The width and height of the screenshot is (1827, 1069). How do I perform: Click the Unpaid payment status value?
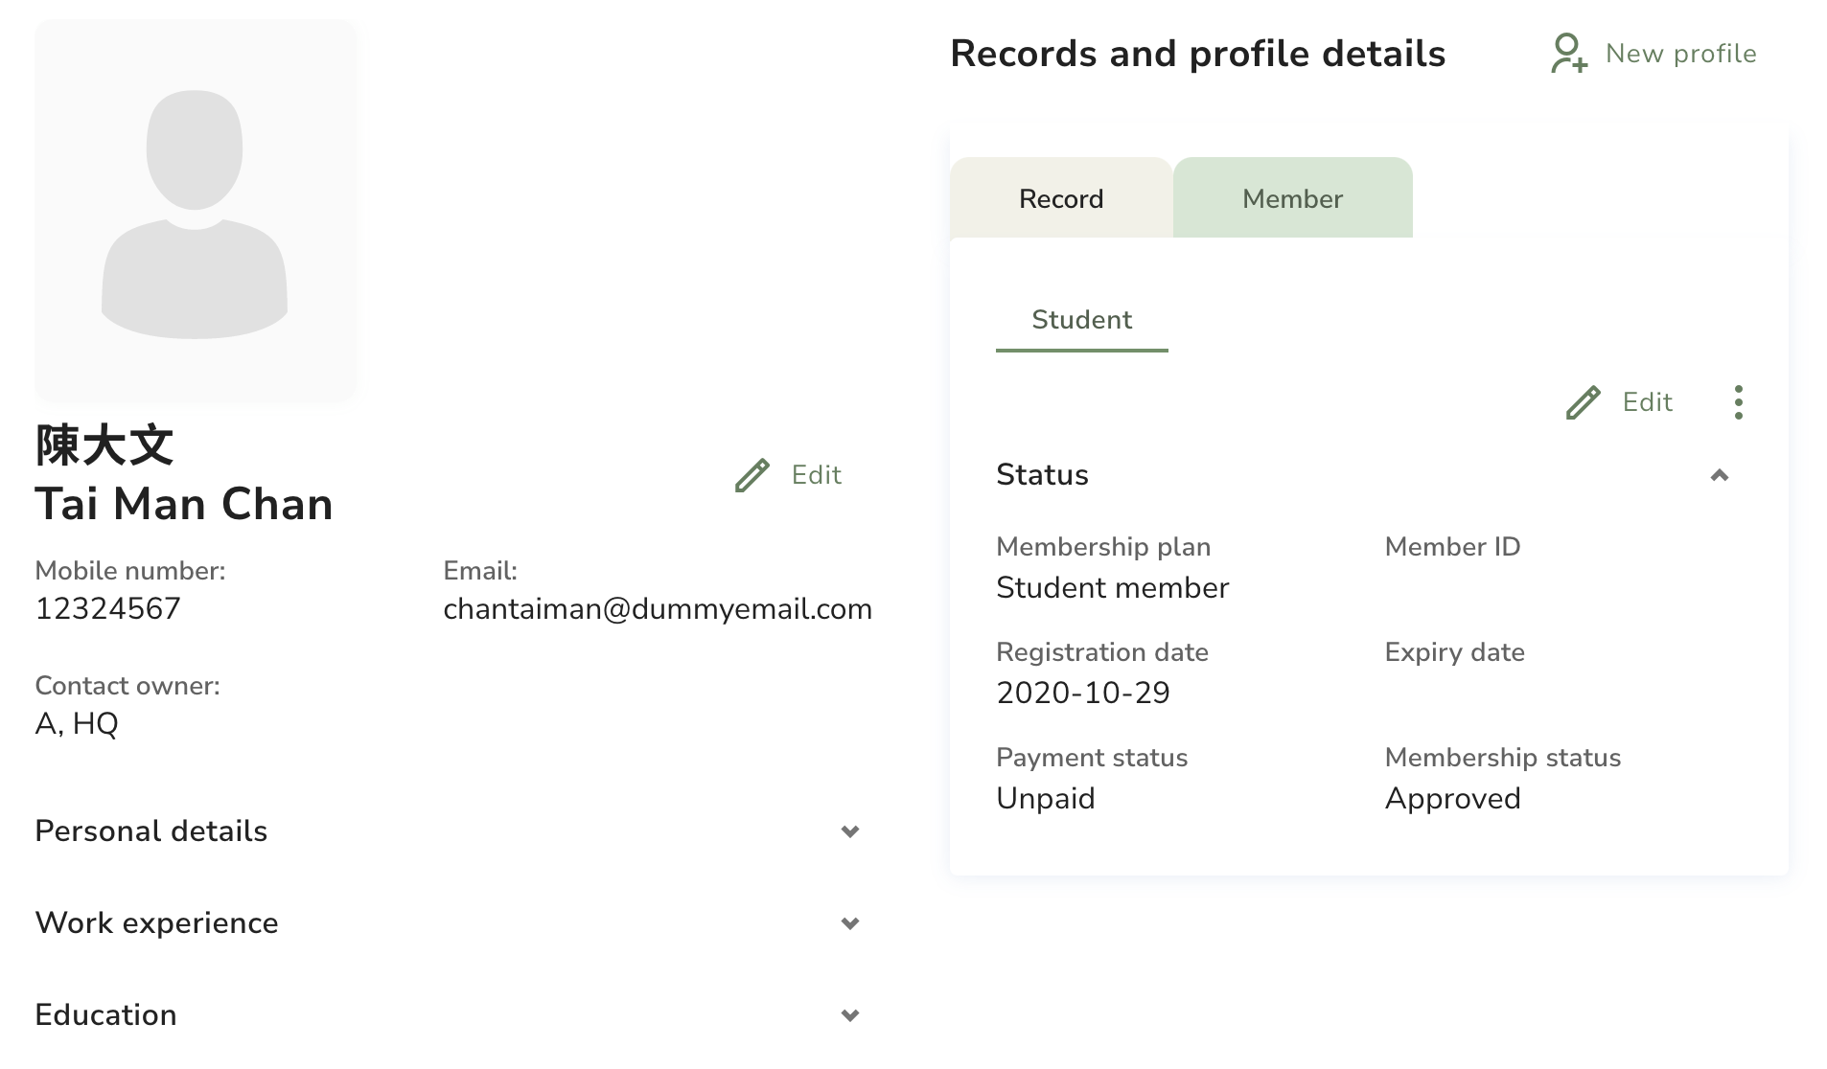1045,798
